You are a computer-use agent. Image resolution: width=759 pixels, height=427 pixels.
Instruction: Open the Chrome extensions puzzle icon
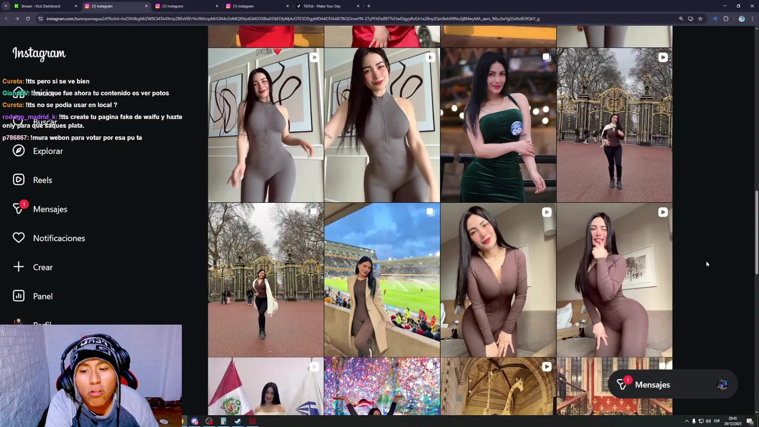[x=726, y=18]
